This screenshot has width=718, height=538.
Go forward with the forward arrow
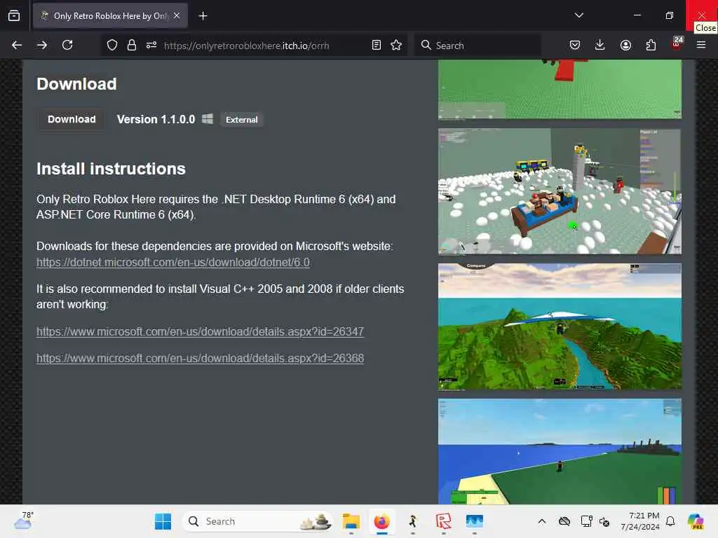(42, 45)
